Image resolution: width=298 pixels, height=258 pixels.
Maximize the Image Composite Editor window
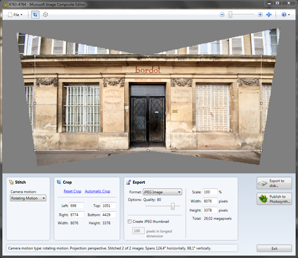pyautogui.click(x=278, y=3)
